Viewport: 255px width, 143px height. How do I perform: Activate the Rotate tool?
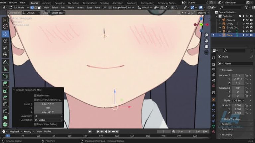coord(5,41)
